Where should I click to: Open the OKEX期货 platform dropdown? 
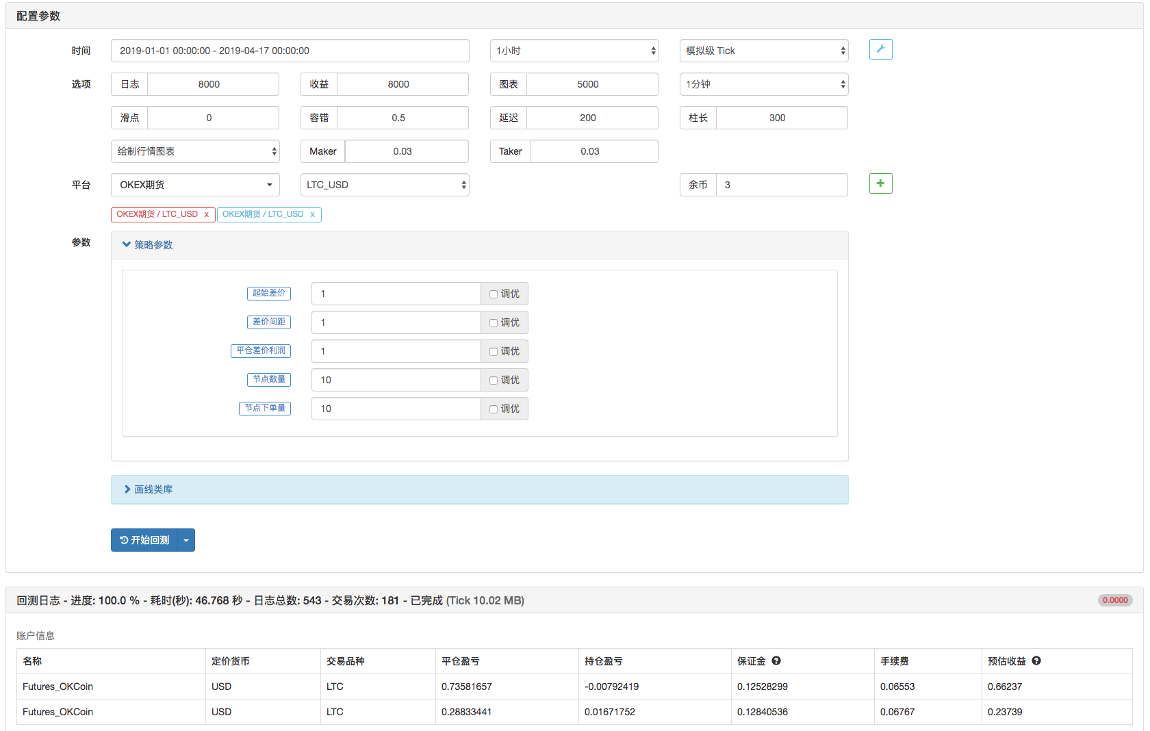pyautogui.click(x=195, y=185)
